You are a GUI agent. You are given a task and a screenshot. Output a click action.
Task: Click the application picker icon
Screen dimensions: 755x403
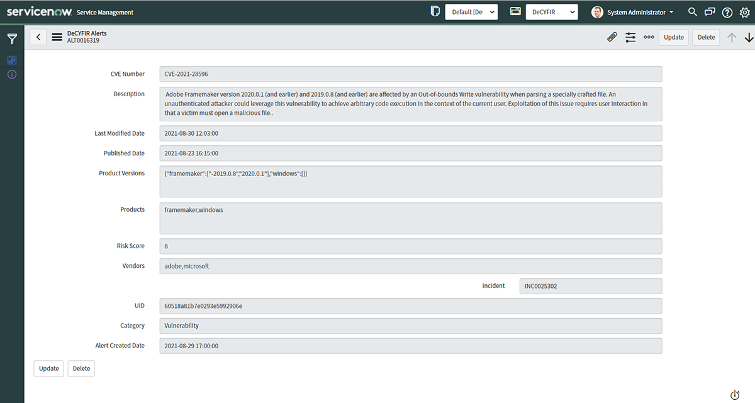(515, 11)
